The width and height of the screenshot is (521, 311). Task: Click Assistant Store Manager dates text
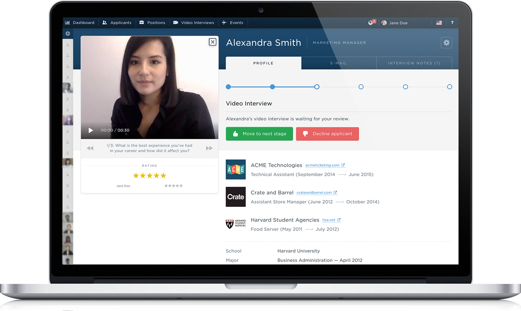click(x=315, y=202)
